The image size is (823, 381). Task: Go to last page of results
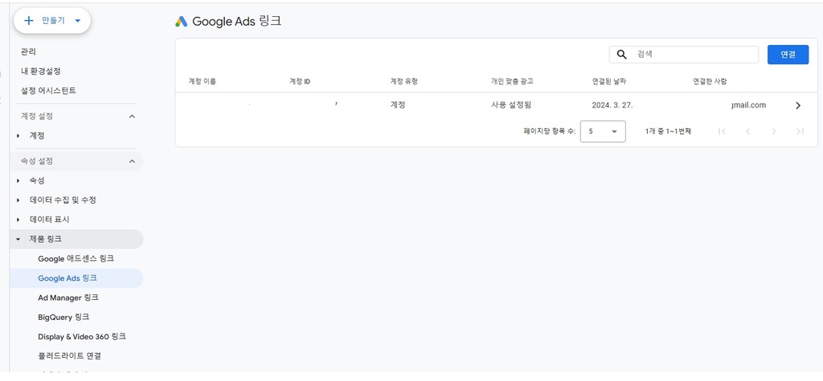pos(800,132)
